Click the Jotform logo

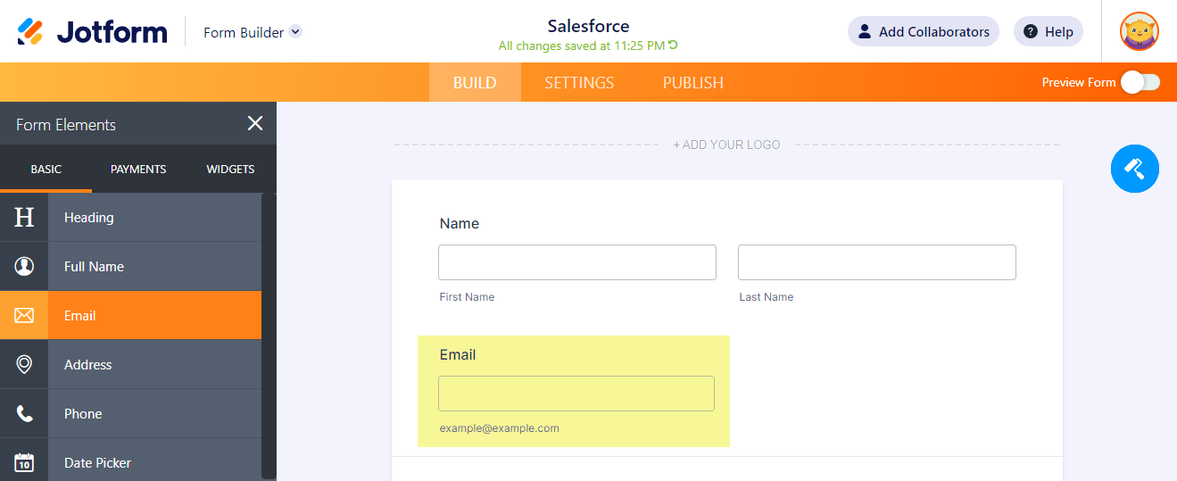coord(93,32)
